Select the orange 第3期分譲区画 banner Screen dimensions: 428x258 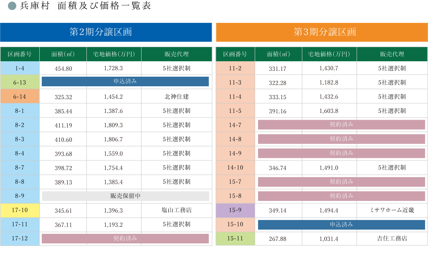tap(322, 32)
